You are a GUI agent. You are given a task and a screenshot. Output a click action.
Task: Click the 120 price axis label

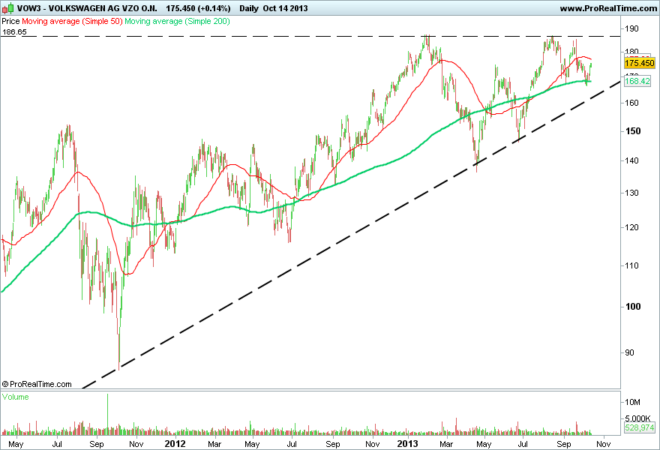click(631, 227)
